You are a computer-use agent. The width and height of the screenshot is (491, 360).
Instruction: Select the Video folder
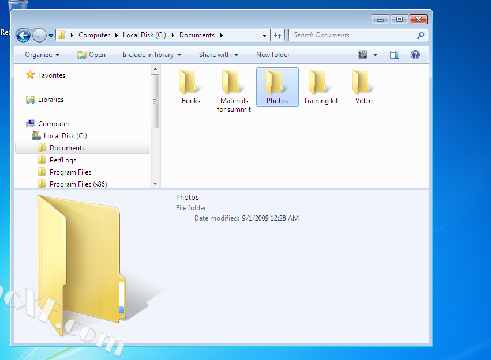click(364, 87)
